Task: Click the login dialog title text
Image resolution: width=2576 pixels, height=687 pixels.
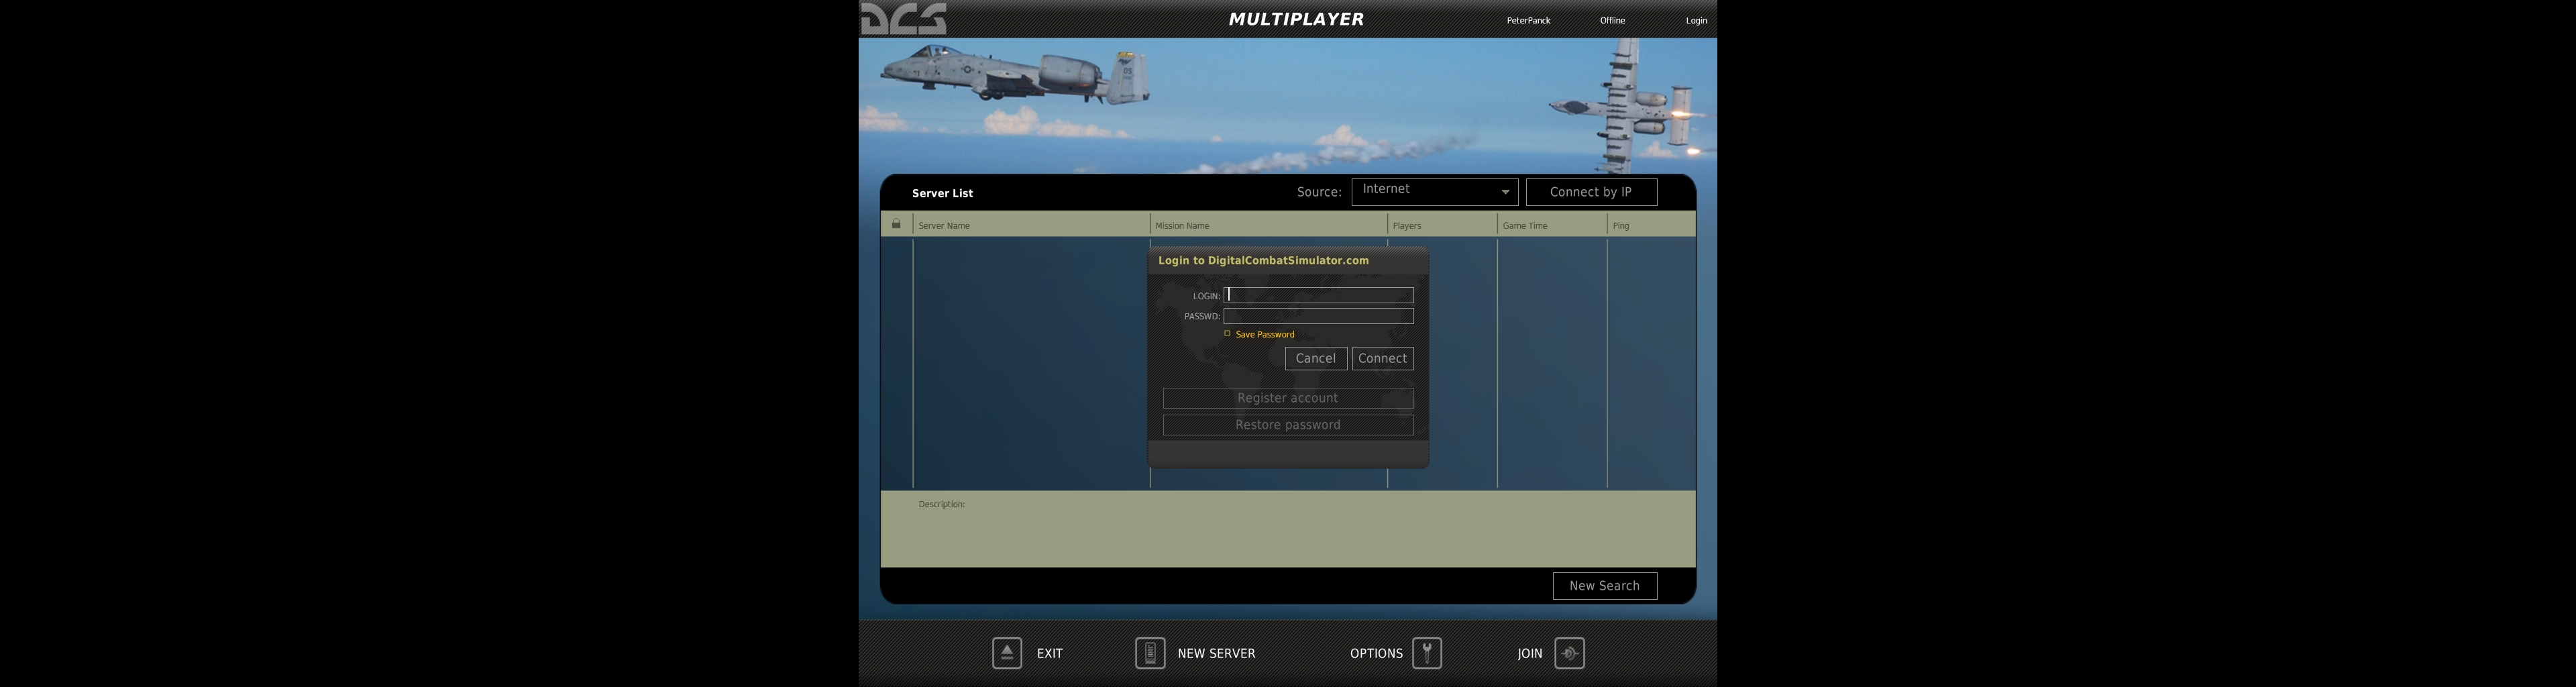Action: [x=1263, y=260]
